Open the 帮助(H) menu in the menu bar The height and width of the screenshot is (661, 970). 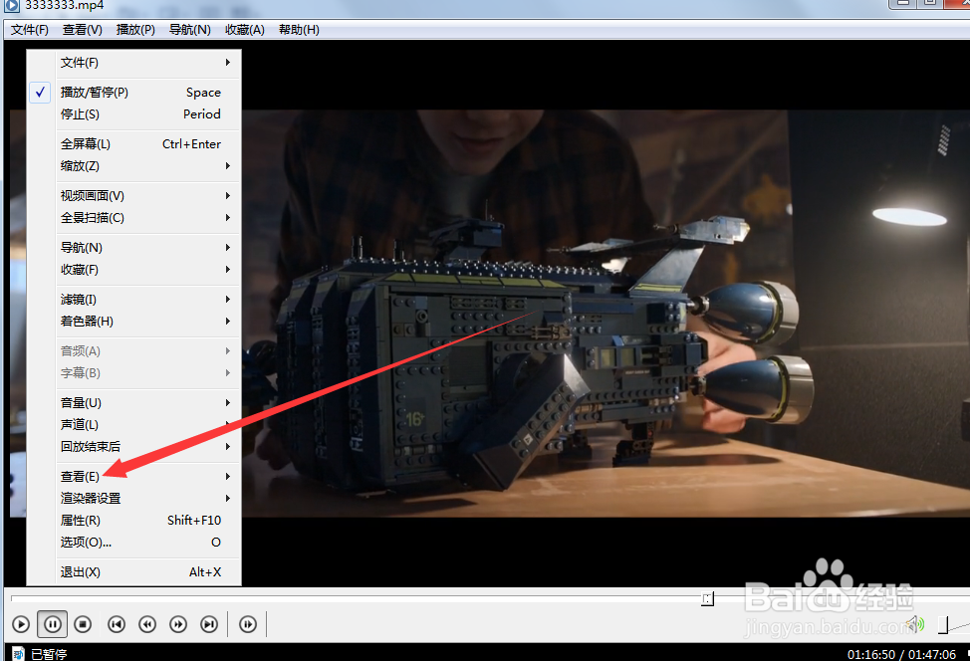[x=299, y=30]
